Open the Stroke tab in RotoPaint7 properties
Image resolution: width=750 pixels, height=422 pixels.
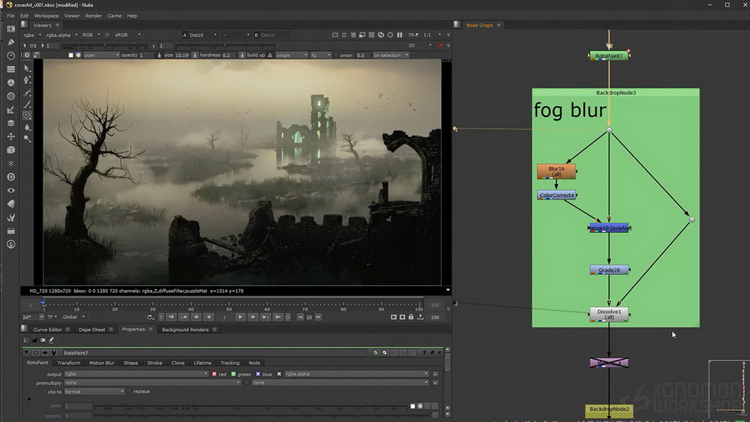coord(154,363)
